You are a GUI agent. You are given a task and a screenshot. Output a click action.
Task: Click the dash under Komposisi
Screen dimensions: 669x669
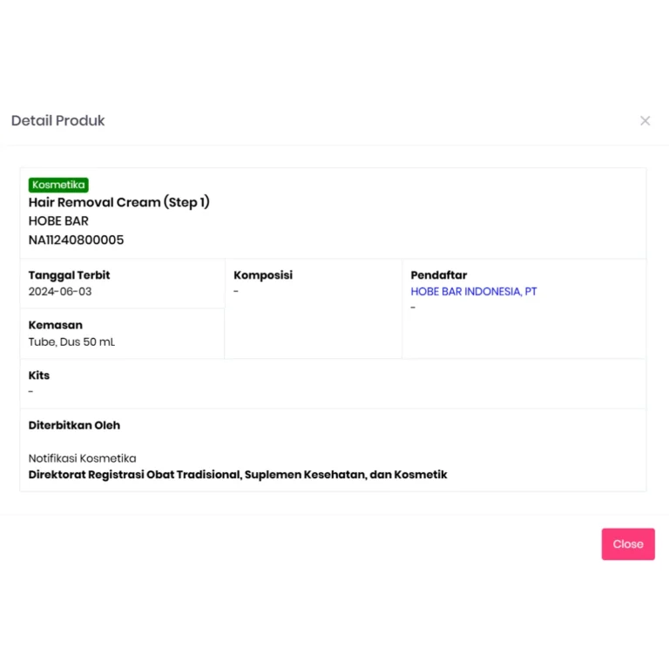[236, 292]
